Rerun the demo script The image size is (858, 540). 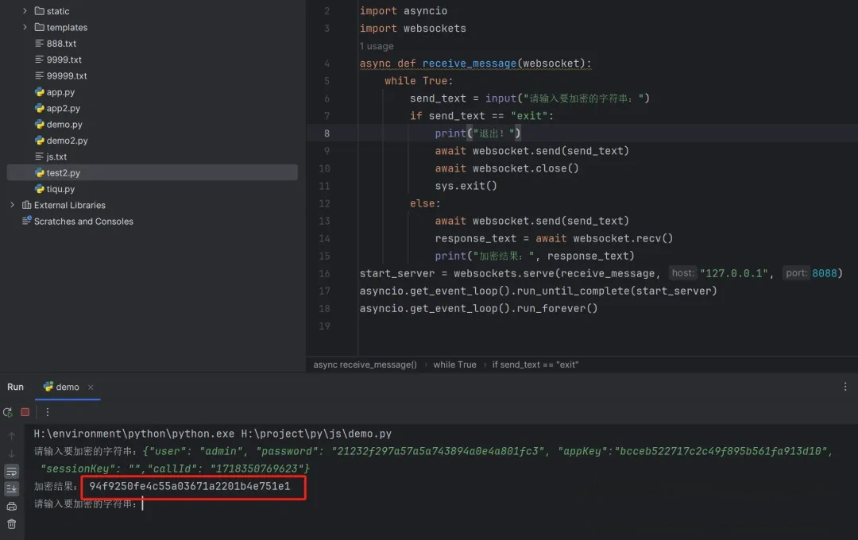coord(8,412)
